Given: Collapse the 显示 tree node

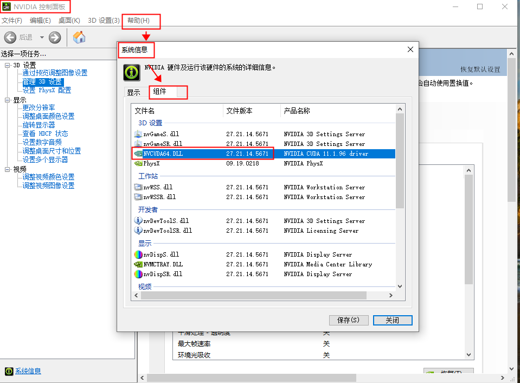Looking at the screenshot, I should click(x=7, y=100).
